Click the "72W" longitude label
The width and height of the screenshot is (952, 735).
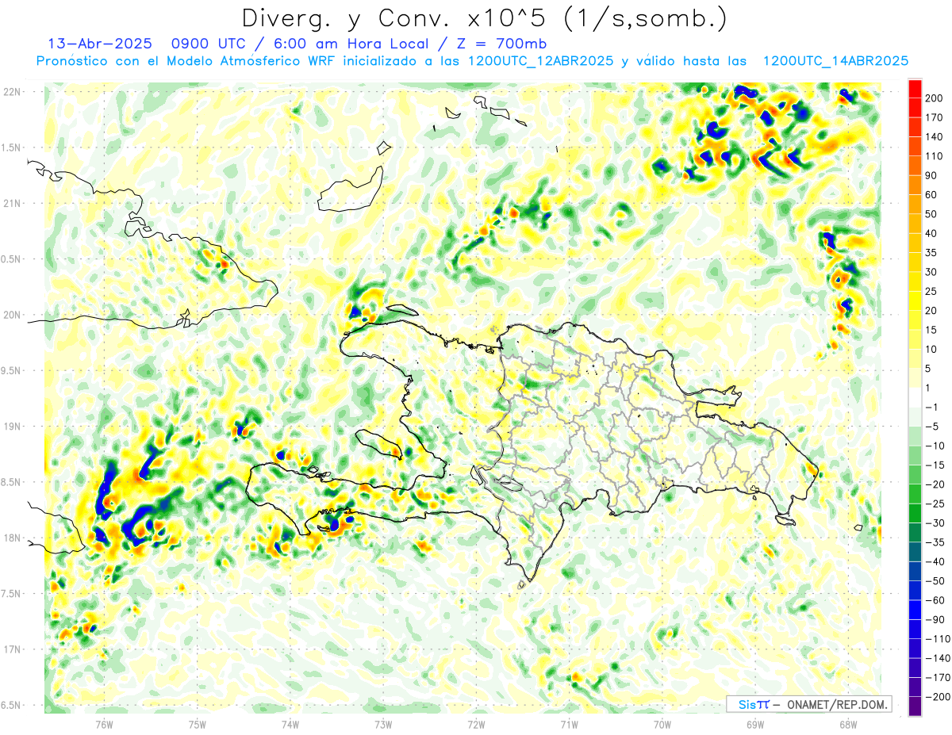coord(476,725)
